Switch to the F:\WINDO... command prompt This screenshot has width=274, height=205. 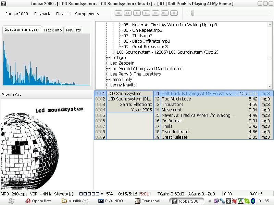tap(112, 201)
